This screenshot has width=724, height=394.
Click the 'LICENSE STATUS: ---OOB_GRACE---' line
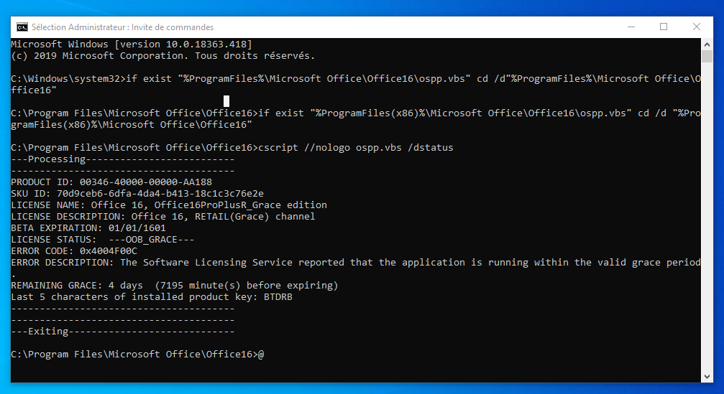pos(103,240)
